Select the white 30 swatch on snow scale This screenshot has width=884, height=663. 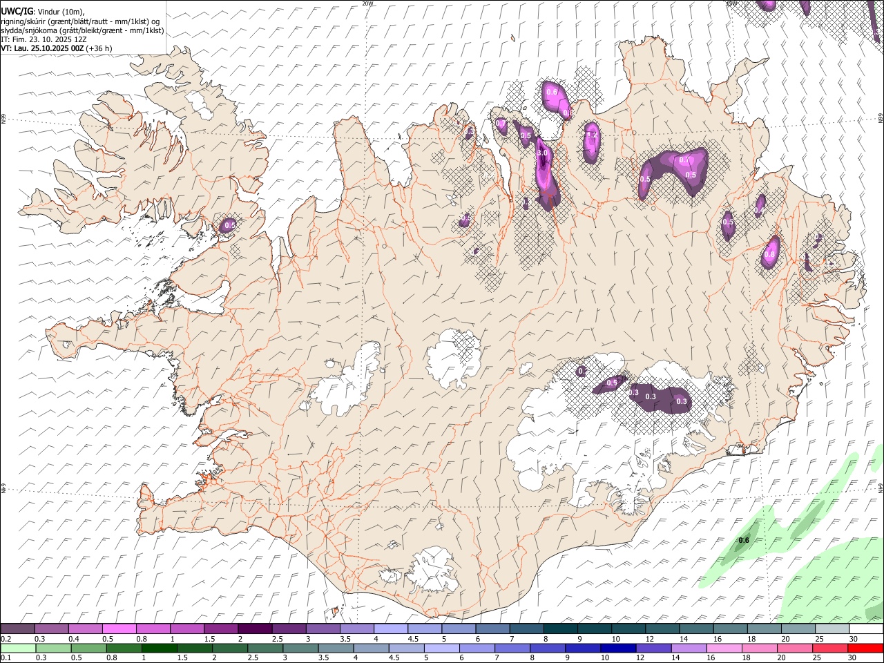[866, 628]
